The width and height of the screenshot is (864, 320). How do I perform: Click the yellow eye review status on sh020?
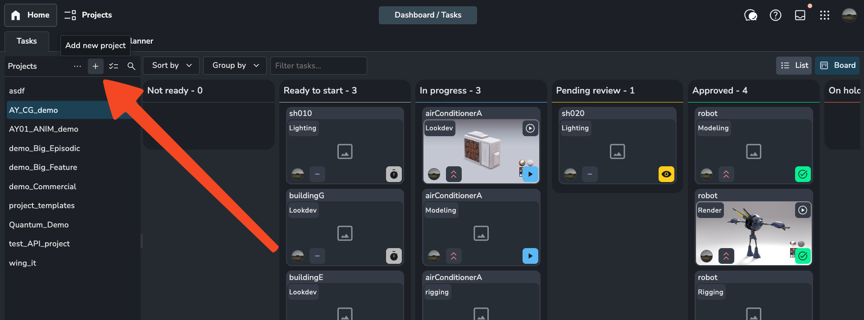pos(666,174)
